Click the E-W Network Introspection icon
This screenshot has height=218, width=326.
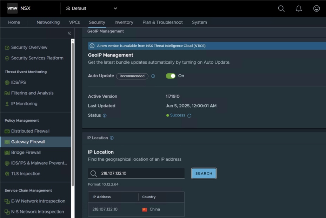[7, 201]
